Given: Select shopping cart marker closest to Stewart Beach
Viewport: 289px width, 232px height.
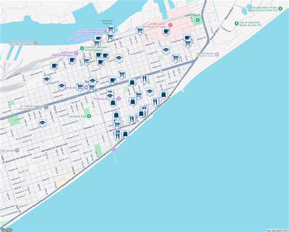Looking at the screenshot, I should pos(175,59).
